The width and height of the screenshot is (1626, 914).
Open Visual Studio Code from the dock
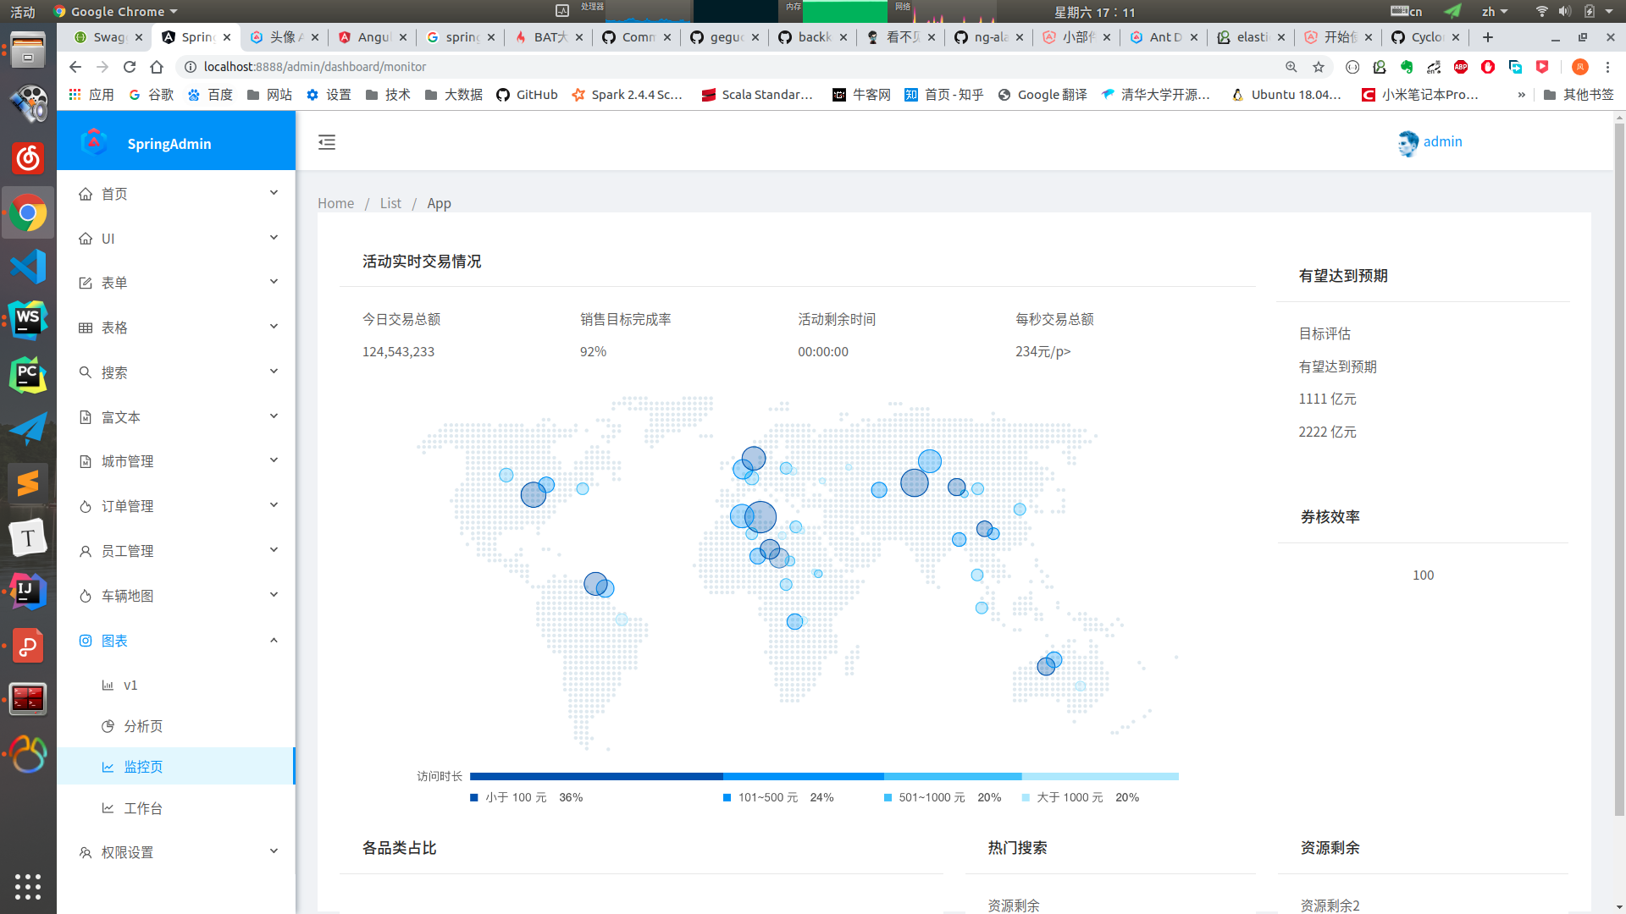(28, 267)
